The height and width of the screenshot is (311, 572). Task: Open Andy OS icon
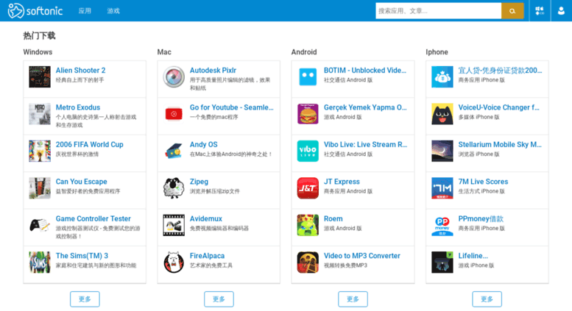pyautogui.click(x=174, y=151)
